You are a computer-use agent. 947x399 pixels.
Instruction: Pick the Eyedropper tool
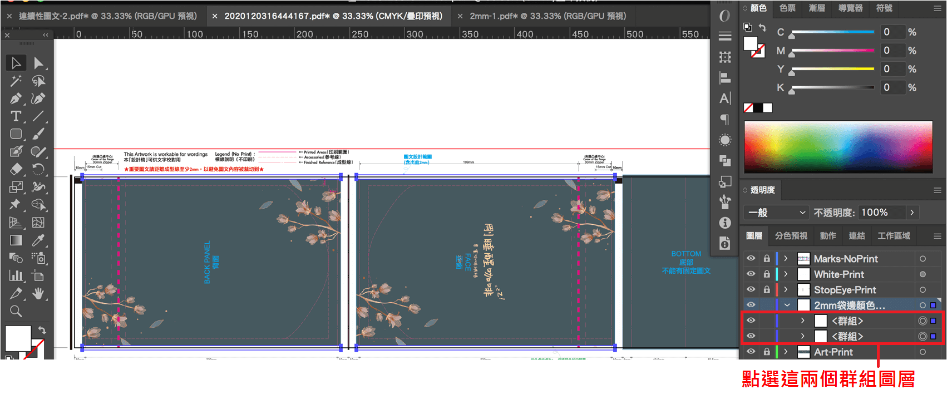pyautogui.click(x=38, y=240)
